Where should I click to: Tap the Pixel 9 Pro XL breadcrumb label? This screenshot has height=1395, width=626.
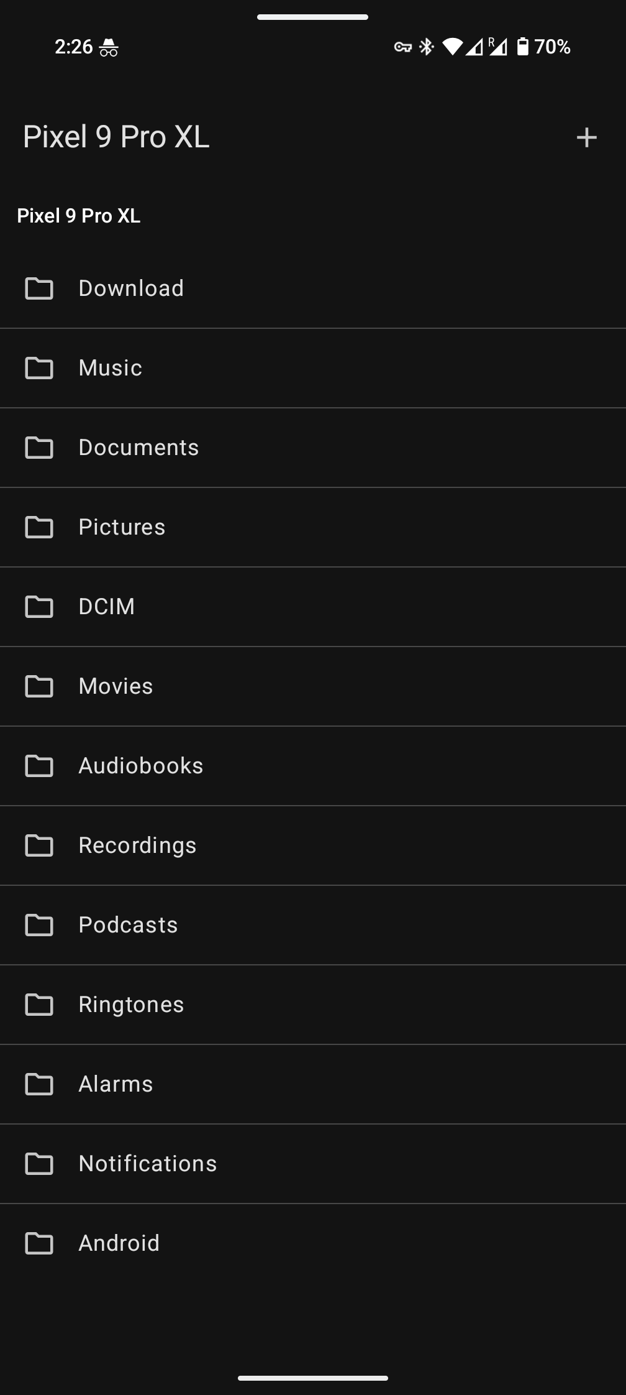point(79,216)
